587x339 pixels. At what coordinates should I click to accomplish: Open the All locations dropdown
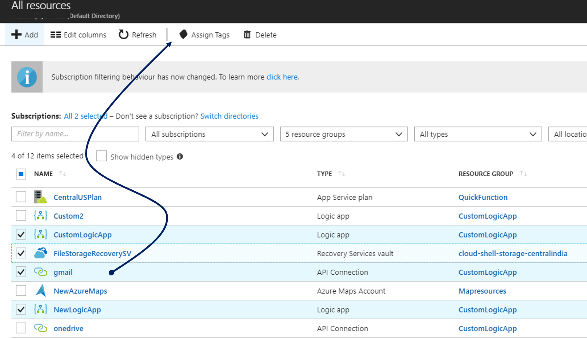pyautogui.click(x=568, y=134)
